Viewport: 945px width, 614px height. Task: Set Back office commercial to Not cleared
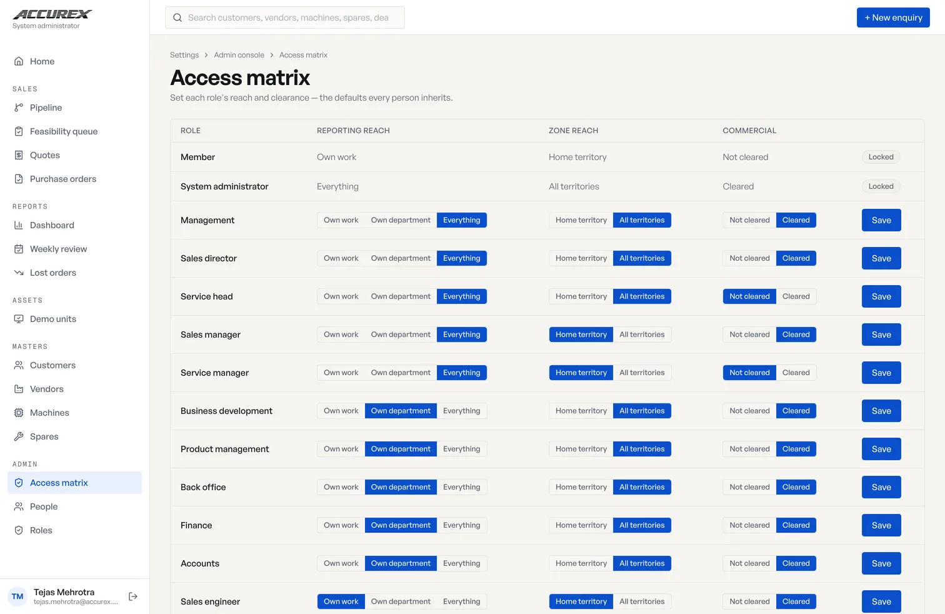tap(749, 487)
